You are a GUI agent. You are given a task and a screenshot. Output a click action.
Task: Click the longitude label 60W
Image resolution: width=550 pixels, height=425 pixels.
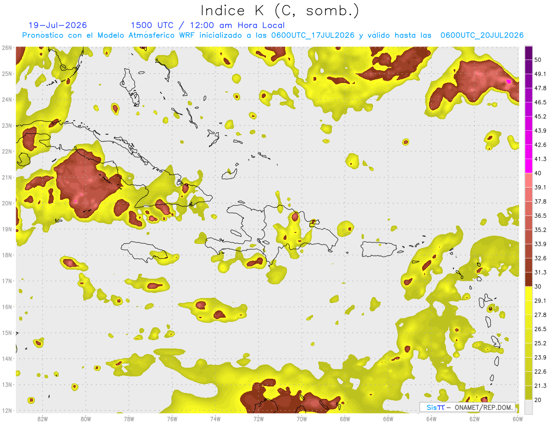[x=518, y=419]
